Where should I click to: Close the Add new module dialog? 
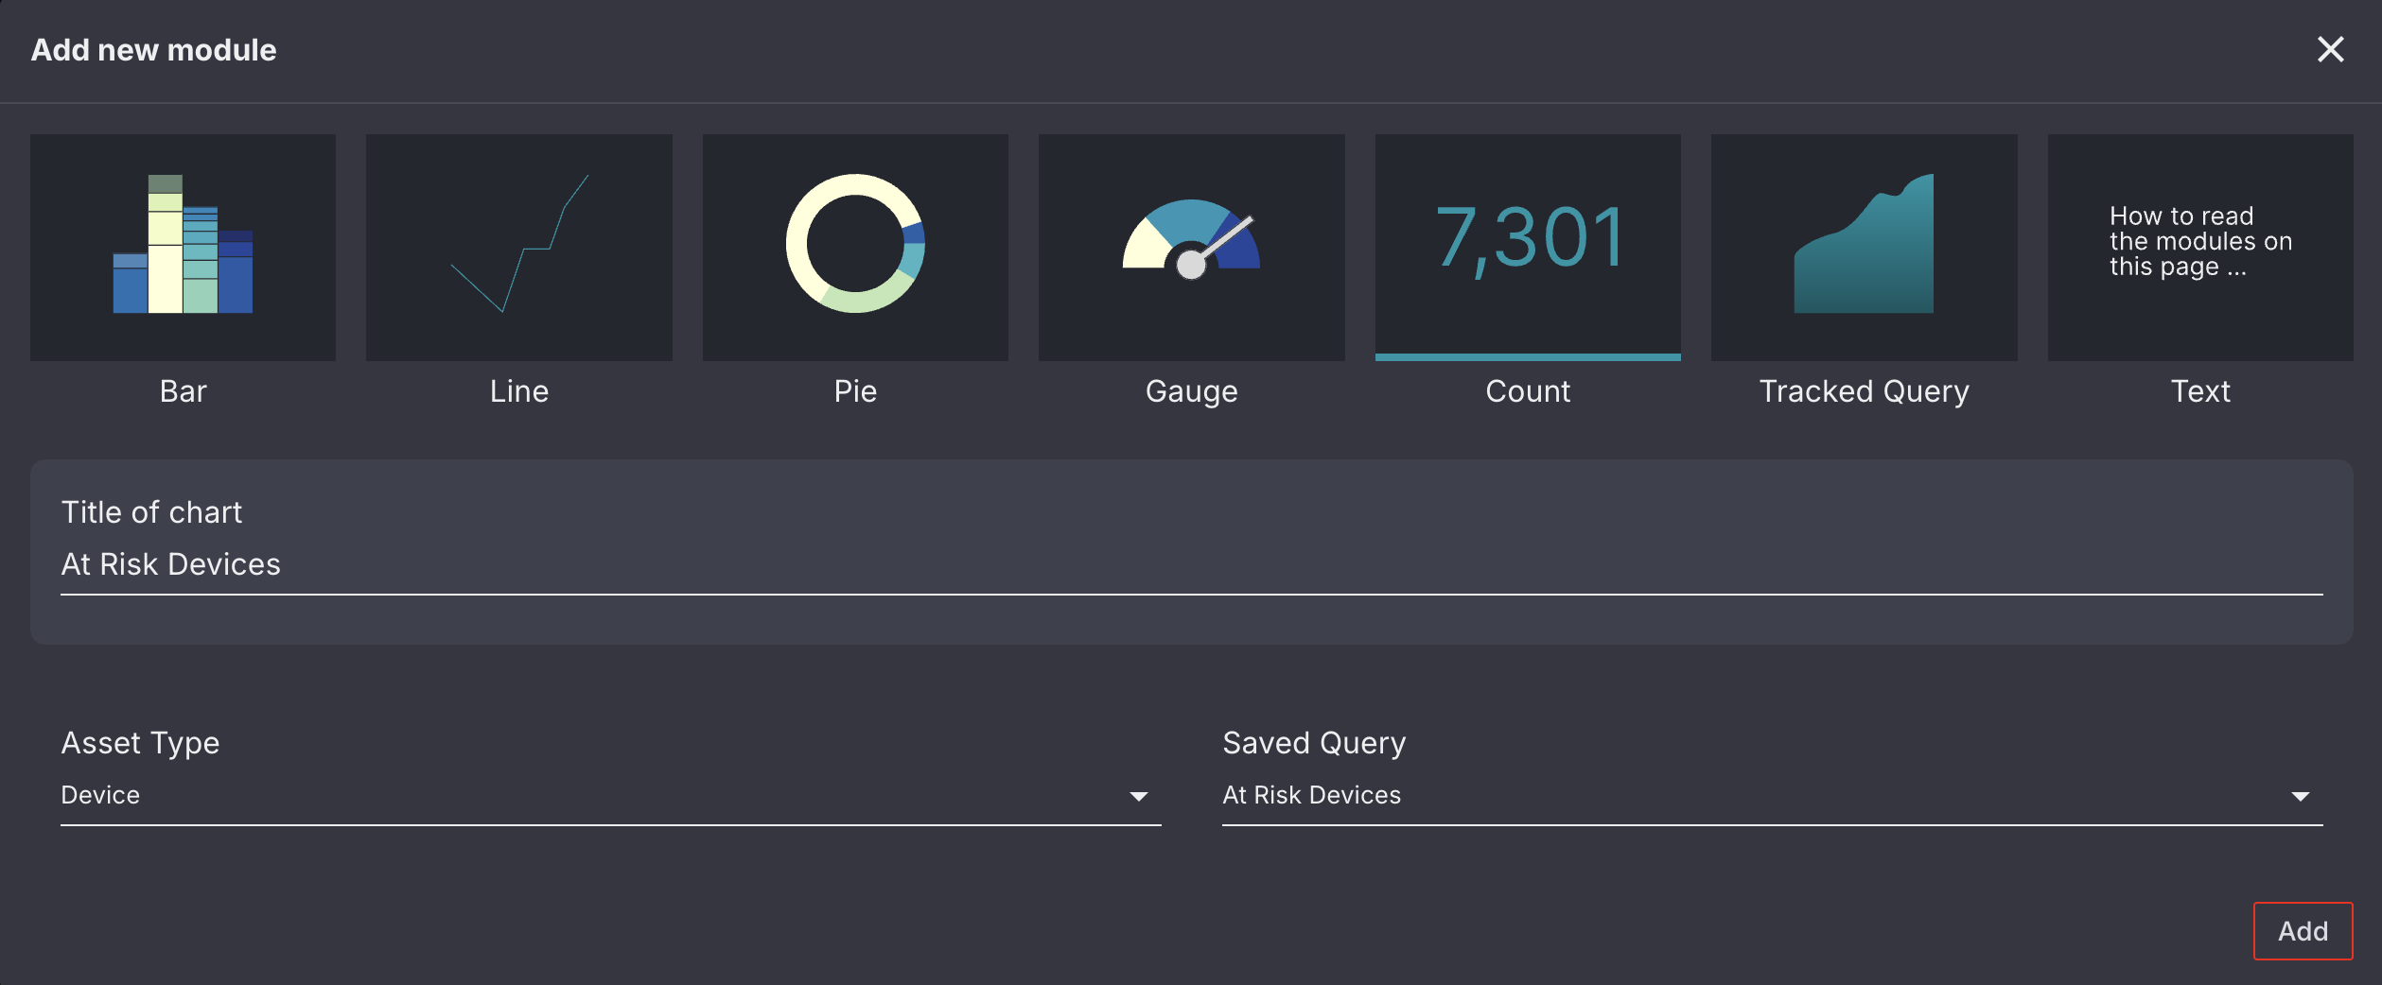pyautogui.click(x=2331, y=50)
